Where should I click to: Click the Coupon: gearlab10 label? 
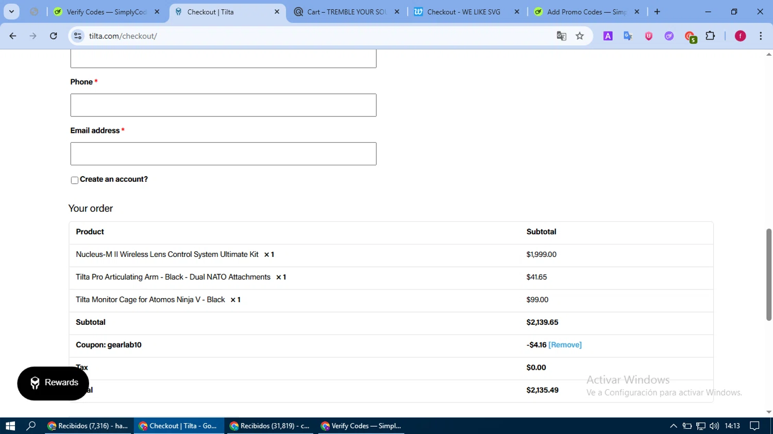(x=109, y=345)
